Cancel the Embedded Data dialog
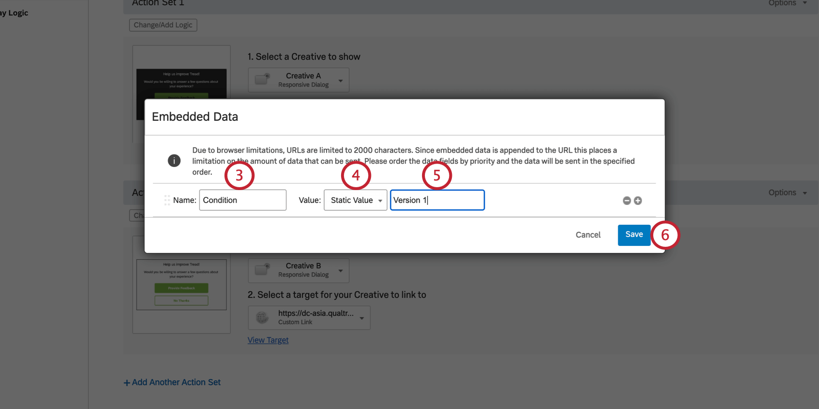Image resolution: width=819 pixels, height=409 pixels. tap(588, 235)
